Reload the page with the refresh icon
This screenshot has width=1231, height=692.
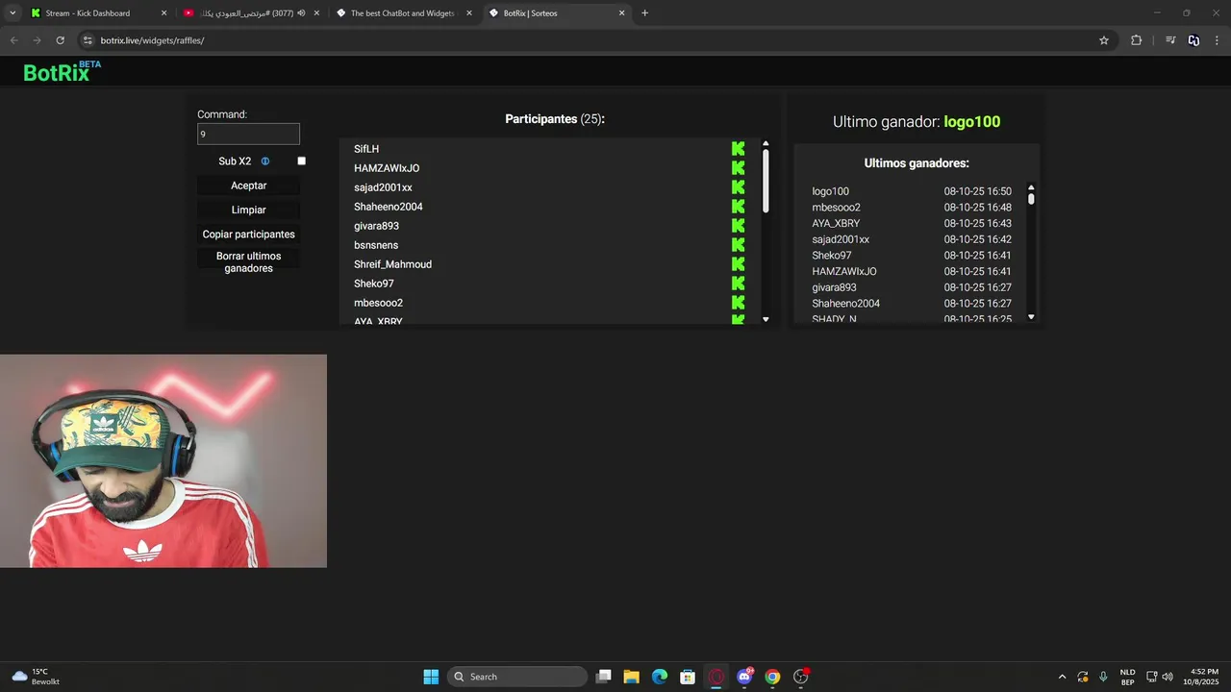(60, 40)
